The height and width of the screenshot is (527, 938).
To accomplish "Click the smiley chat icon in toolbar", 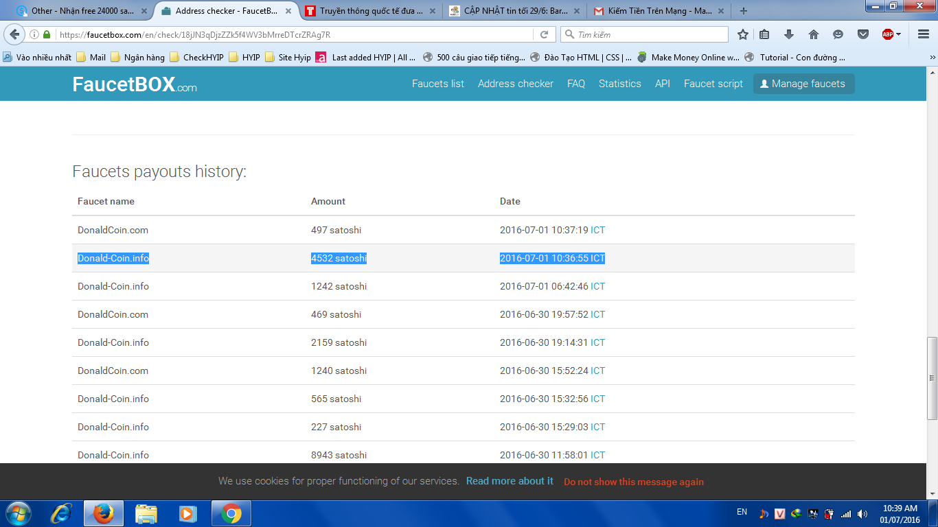I will tap(838, 34).
